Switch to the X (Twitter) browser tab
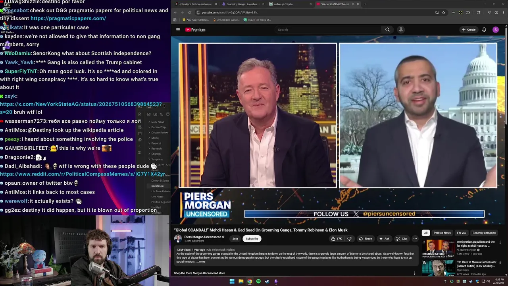Image resolution: width=508 pixels, height=286 pixels. [196, 4]
